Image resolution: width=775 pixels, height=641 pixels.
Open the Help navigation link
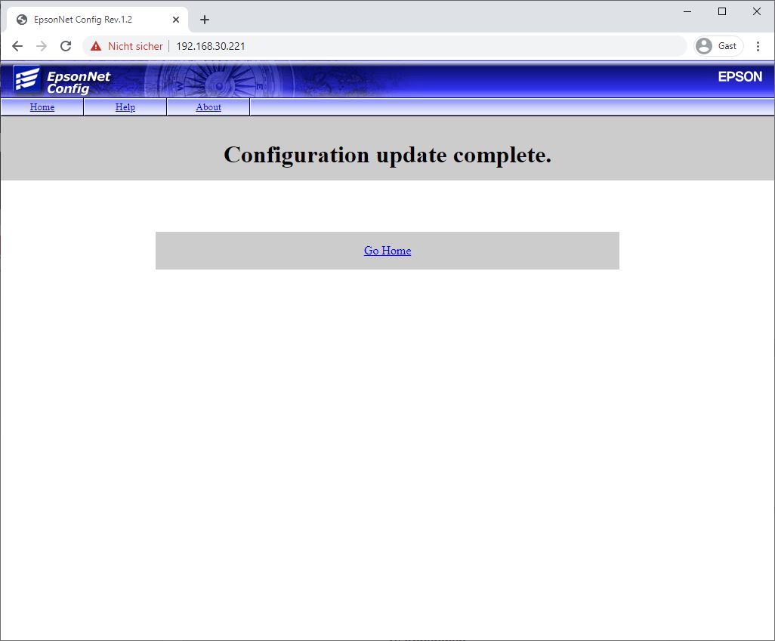125,107
